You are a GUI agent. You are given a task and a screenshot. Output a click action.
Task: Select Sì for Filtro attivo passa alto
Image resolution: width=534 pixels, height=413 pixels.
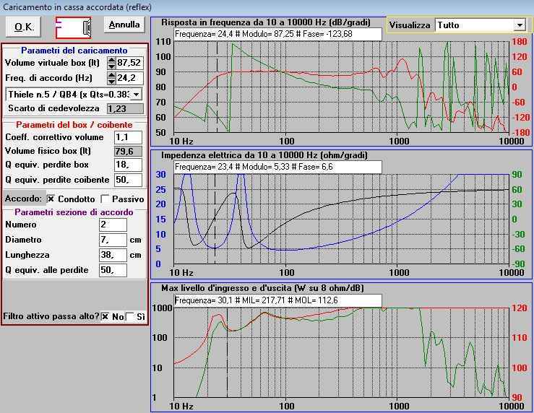pos(130,317)
